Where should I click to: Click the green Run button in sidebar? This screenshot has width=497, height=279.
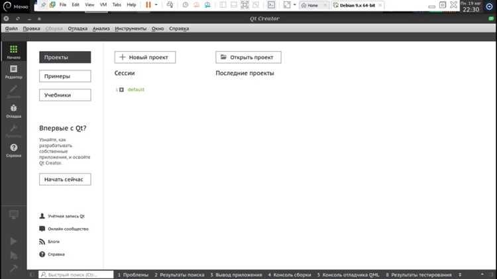[13, 241]
